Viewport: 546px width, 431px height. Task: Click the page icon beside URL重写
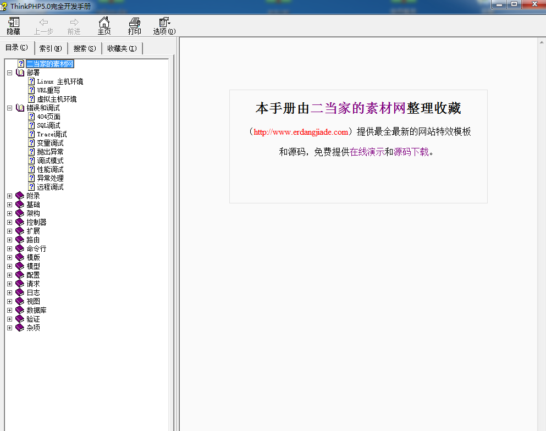point(31,90)
